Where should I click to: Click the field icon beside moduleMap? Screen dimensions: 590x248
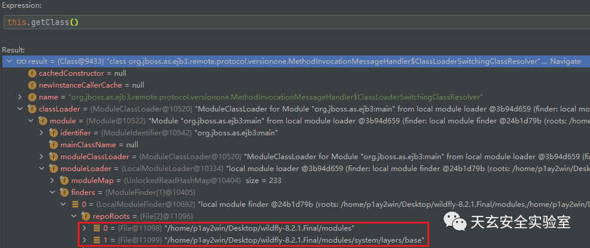point(65,181)
